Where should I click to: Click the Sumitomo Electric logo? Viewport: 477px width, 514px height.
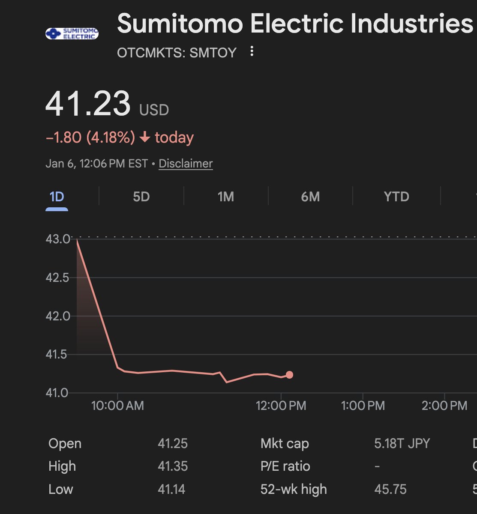point(72,34)
